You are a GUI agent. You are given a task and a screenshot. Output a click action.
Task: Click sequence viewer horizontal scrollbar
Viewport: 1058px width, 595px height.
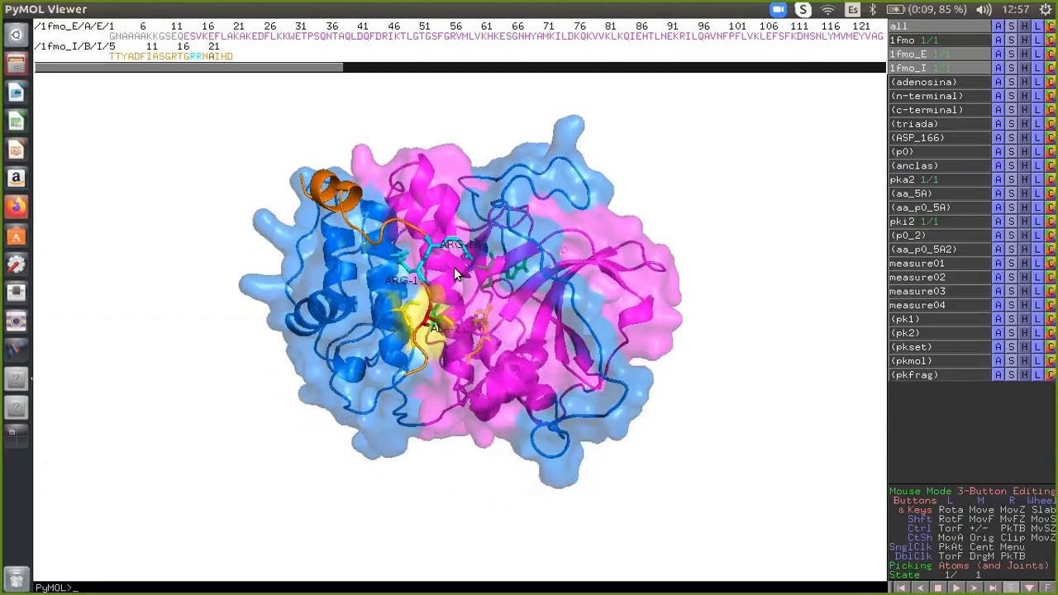[188, 68]
